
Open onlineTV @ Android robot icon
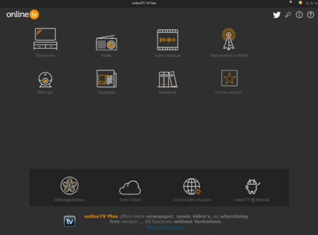click(x=253, y=186)
